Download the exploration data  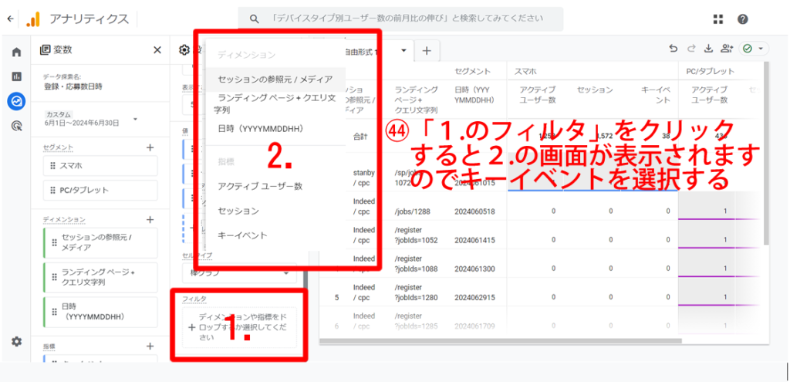pyautogui.click(x=708, y=49)
